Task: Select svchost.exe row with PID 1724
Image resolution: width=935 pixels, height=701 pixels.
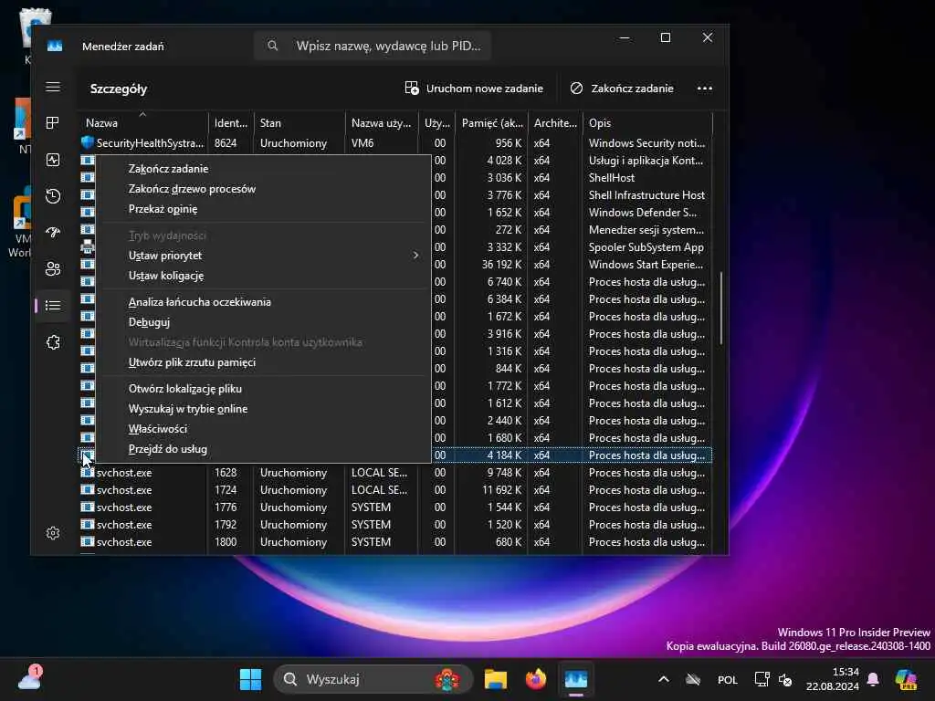Action: 396,490
